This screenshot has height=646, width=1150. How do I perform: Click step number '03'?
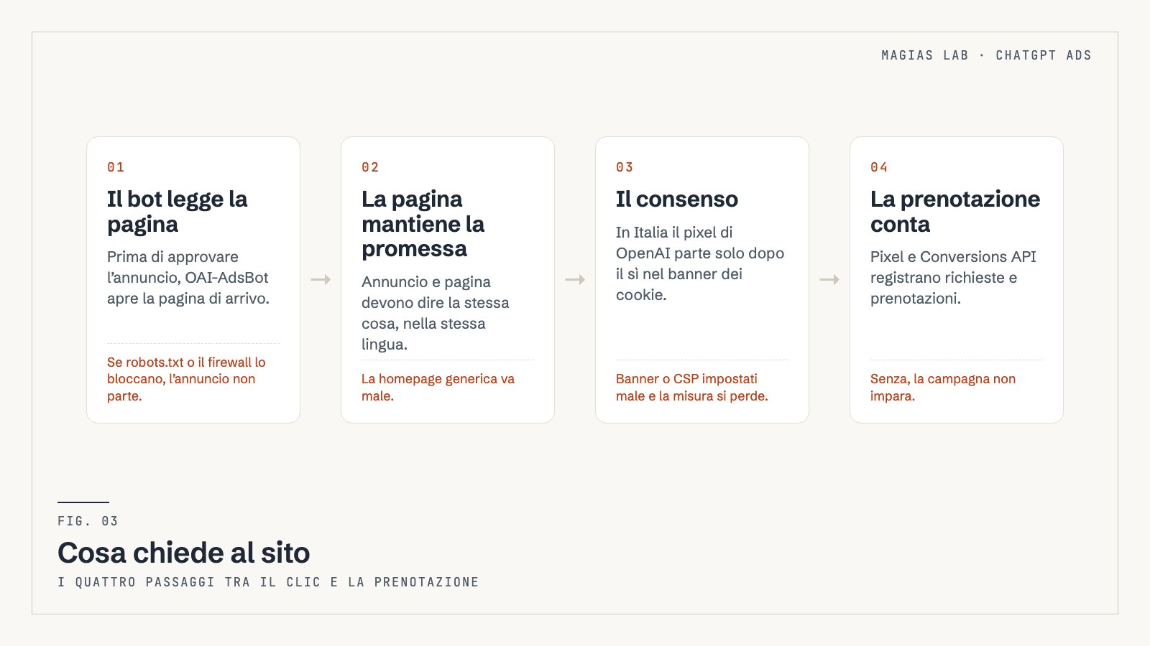(625, 167)
